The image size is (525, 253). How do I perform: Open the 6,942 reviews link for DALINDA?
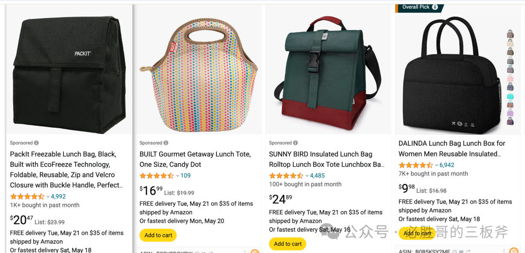(447, 165)
